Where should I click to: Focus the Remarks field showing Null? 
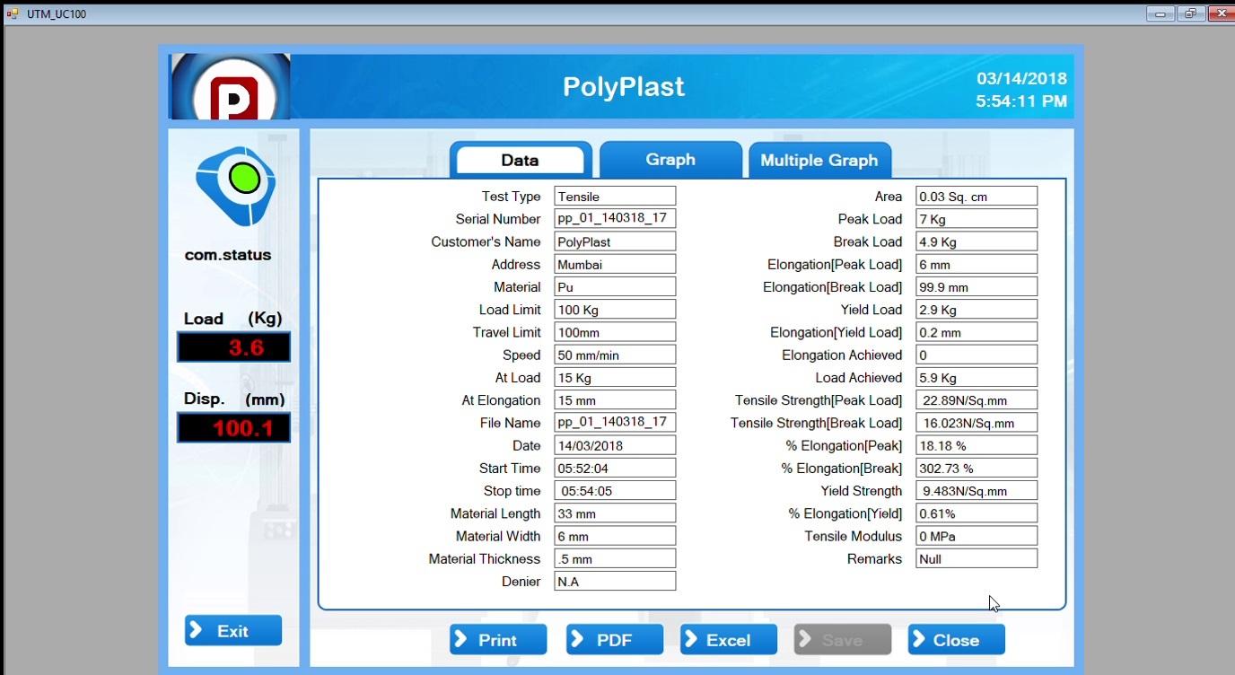click(x=976, y=559)
